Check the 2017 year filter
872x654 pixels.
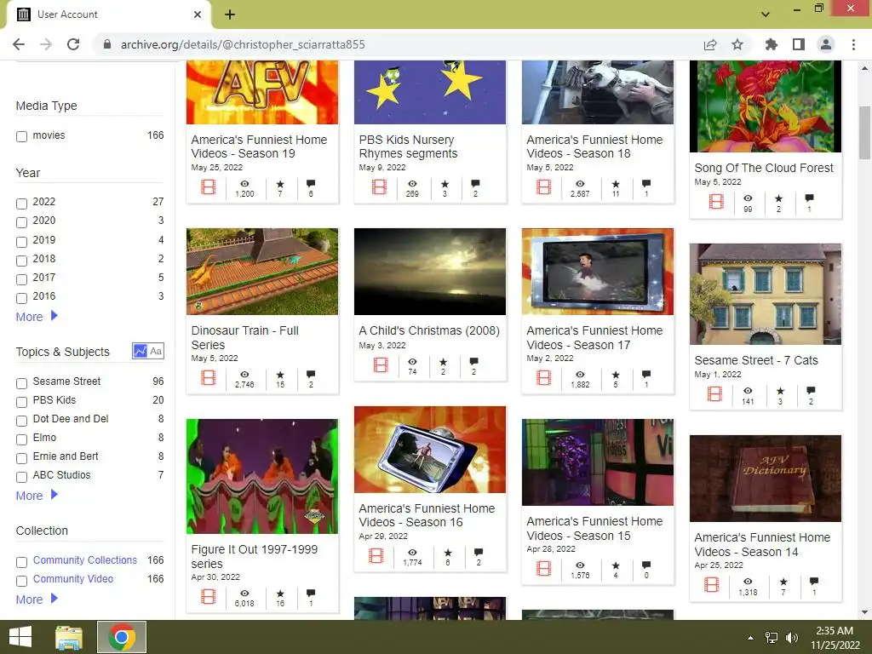pos(21,279)
